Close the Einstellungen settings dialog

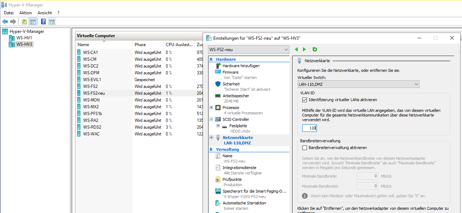point(452,38)
